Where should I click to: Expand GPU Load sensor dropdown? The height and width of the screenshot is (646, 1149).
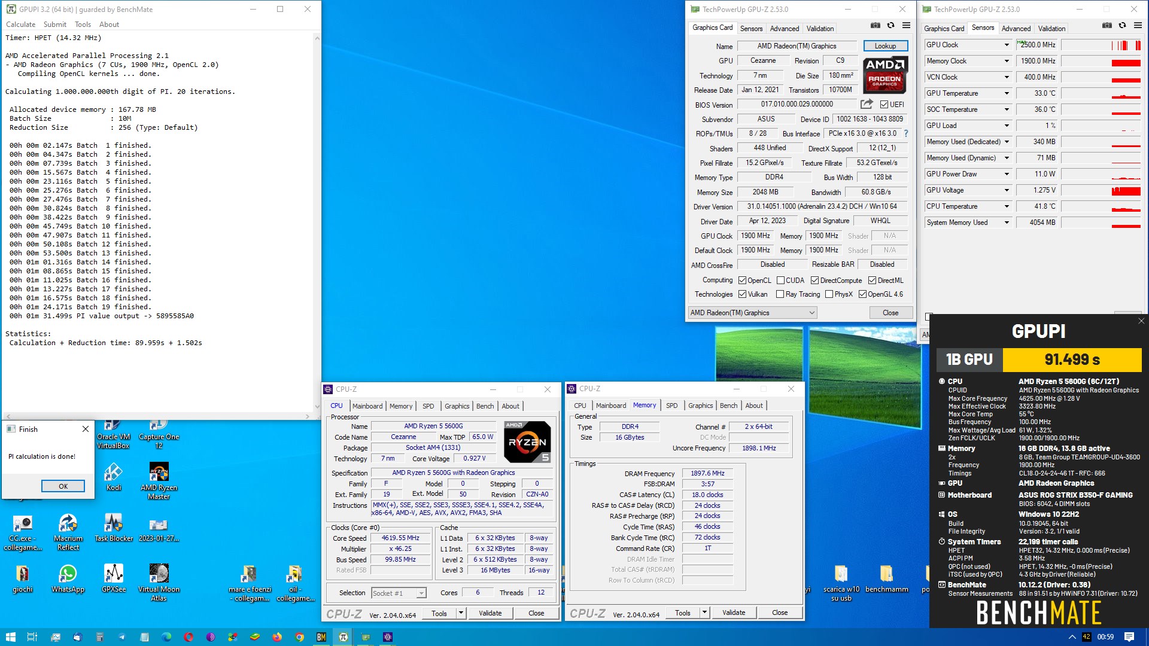pos(1007,126)
